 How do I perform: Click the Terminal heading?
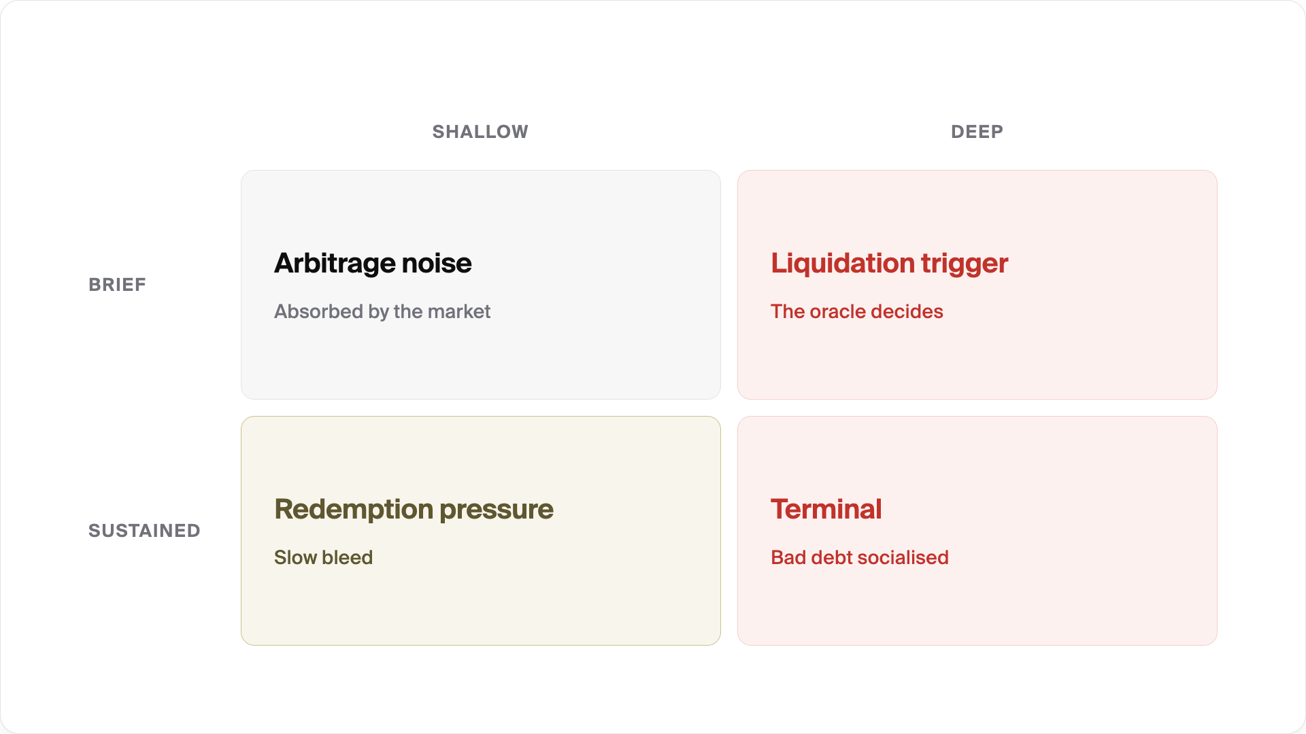[826, 509]
